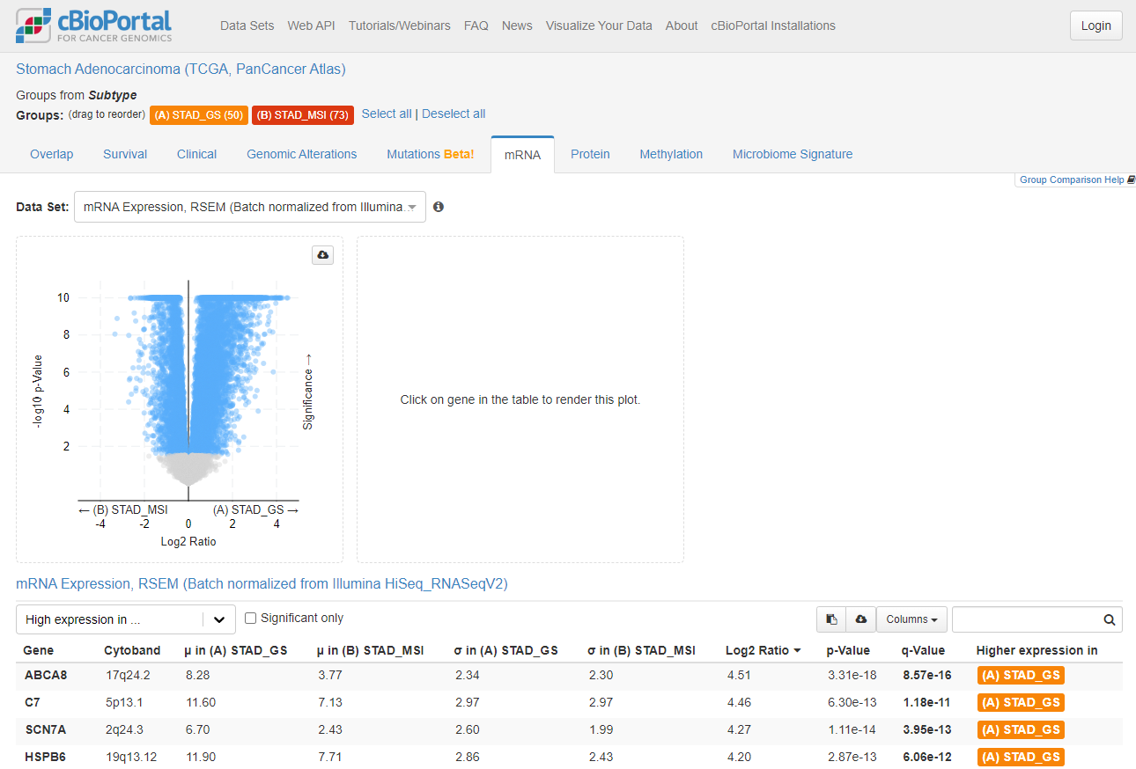Toggle the (A) STAD_GS group
1136x769 pixels.
pyautogui.click(x=198, y=115)
